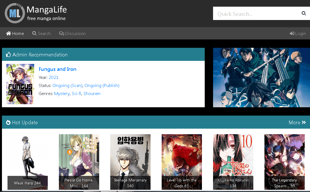
Task: Open the Fungus and Iron cover thumbnail
Action: [20, 84]
